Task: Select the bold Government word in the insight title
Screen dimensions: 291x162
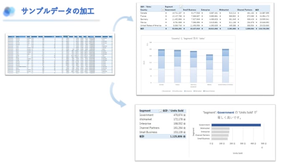Action: [x=226, y=113]
